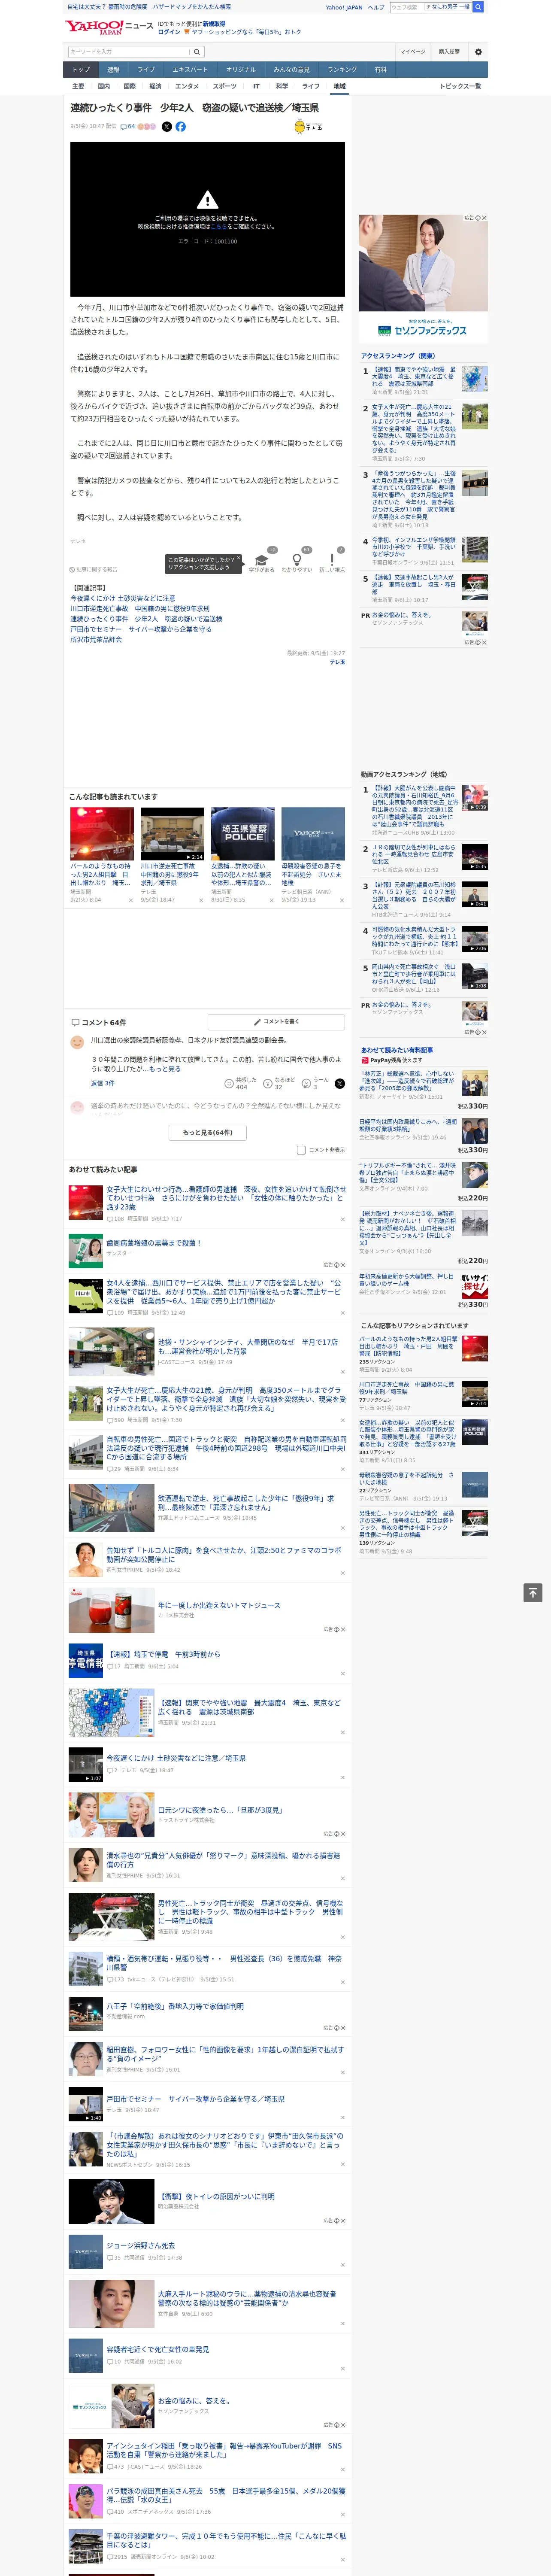Click the Tele-Tama mascot logo
551x2576 pixels.
point(308,127)
